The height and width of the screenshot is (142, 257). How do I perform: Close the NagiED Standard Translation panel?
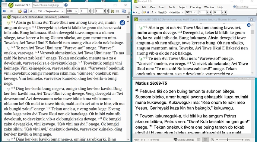click(x=128, y=17)
